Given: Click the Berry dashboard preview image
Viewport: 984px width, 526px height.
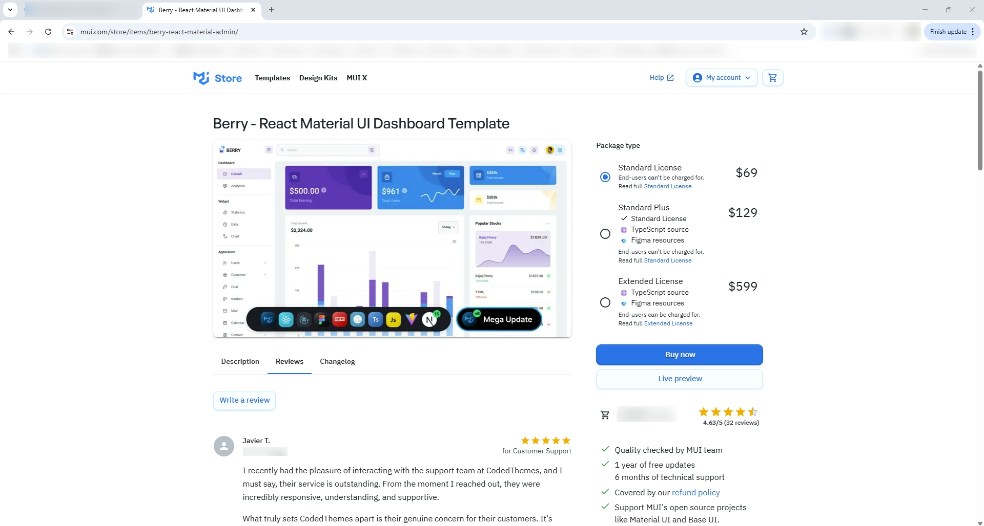Looking at the screenshot, I should (392, 238).
